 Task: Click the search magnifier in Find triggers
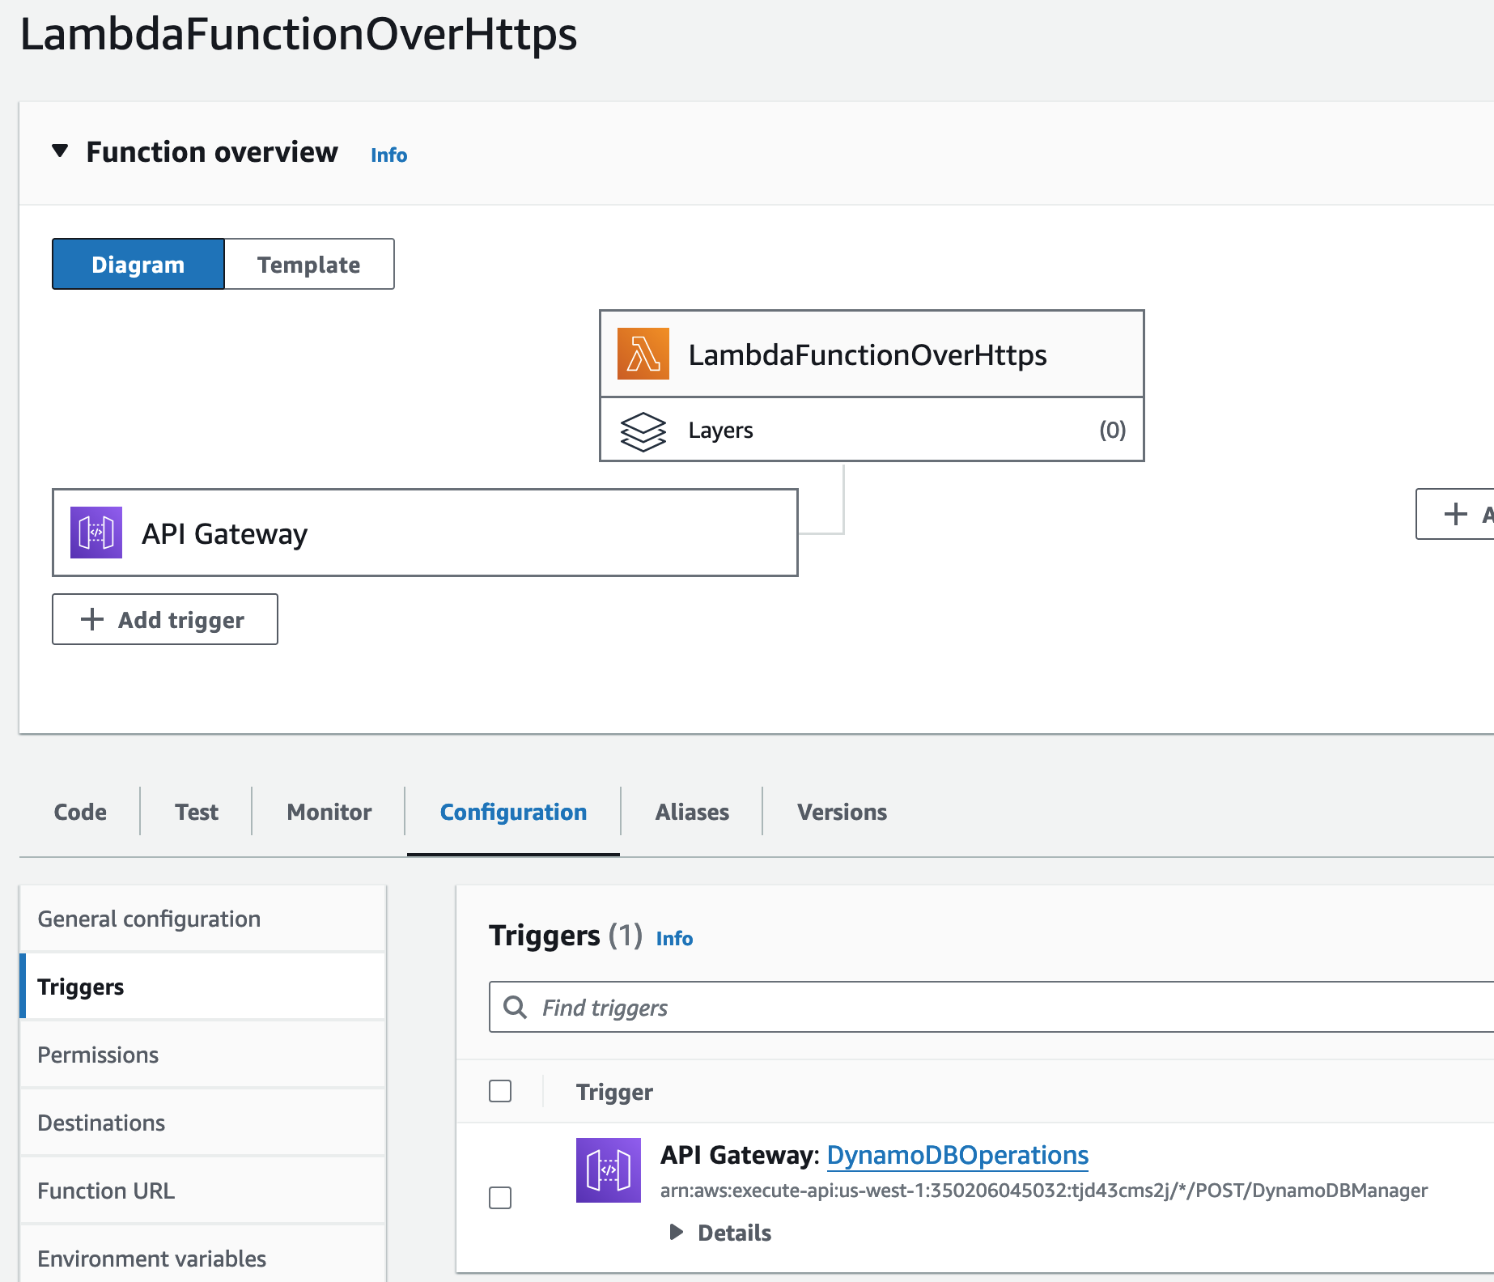515,1007
